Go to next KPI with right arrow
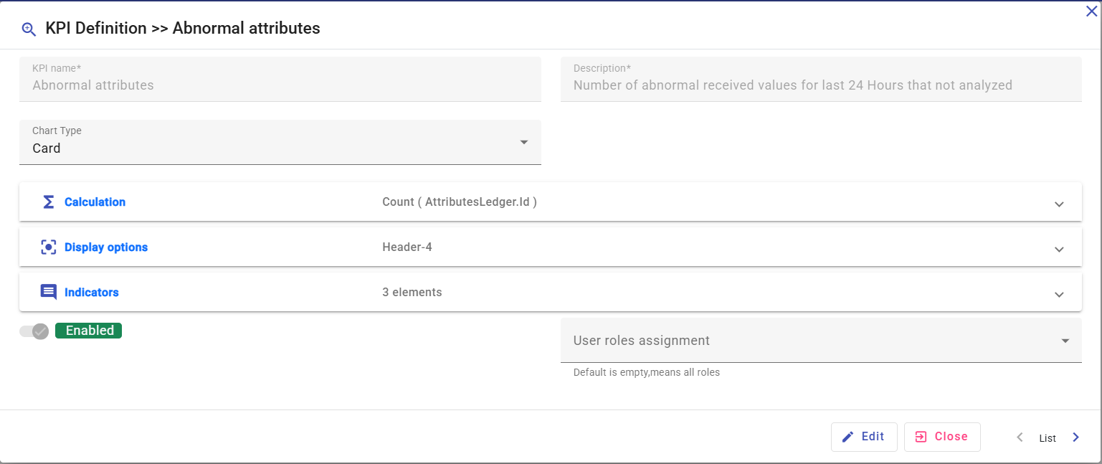 coord(1075,437)
